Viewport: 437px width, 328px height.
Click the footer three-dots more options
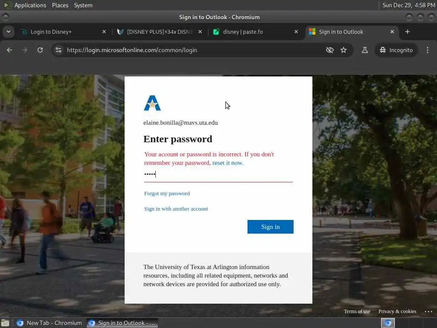tap(428, 311)
